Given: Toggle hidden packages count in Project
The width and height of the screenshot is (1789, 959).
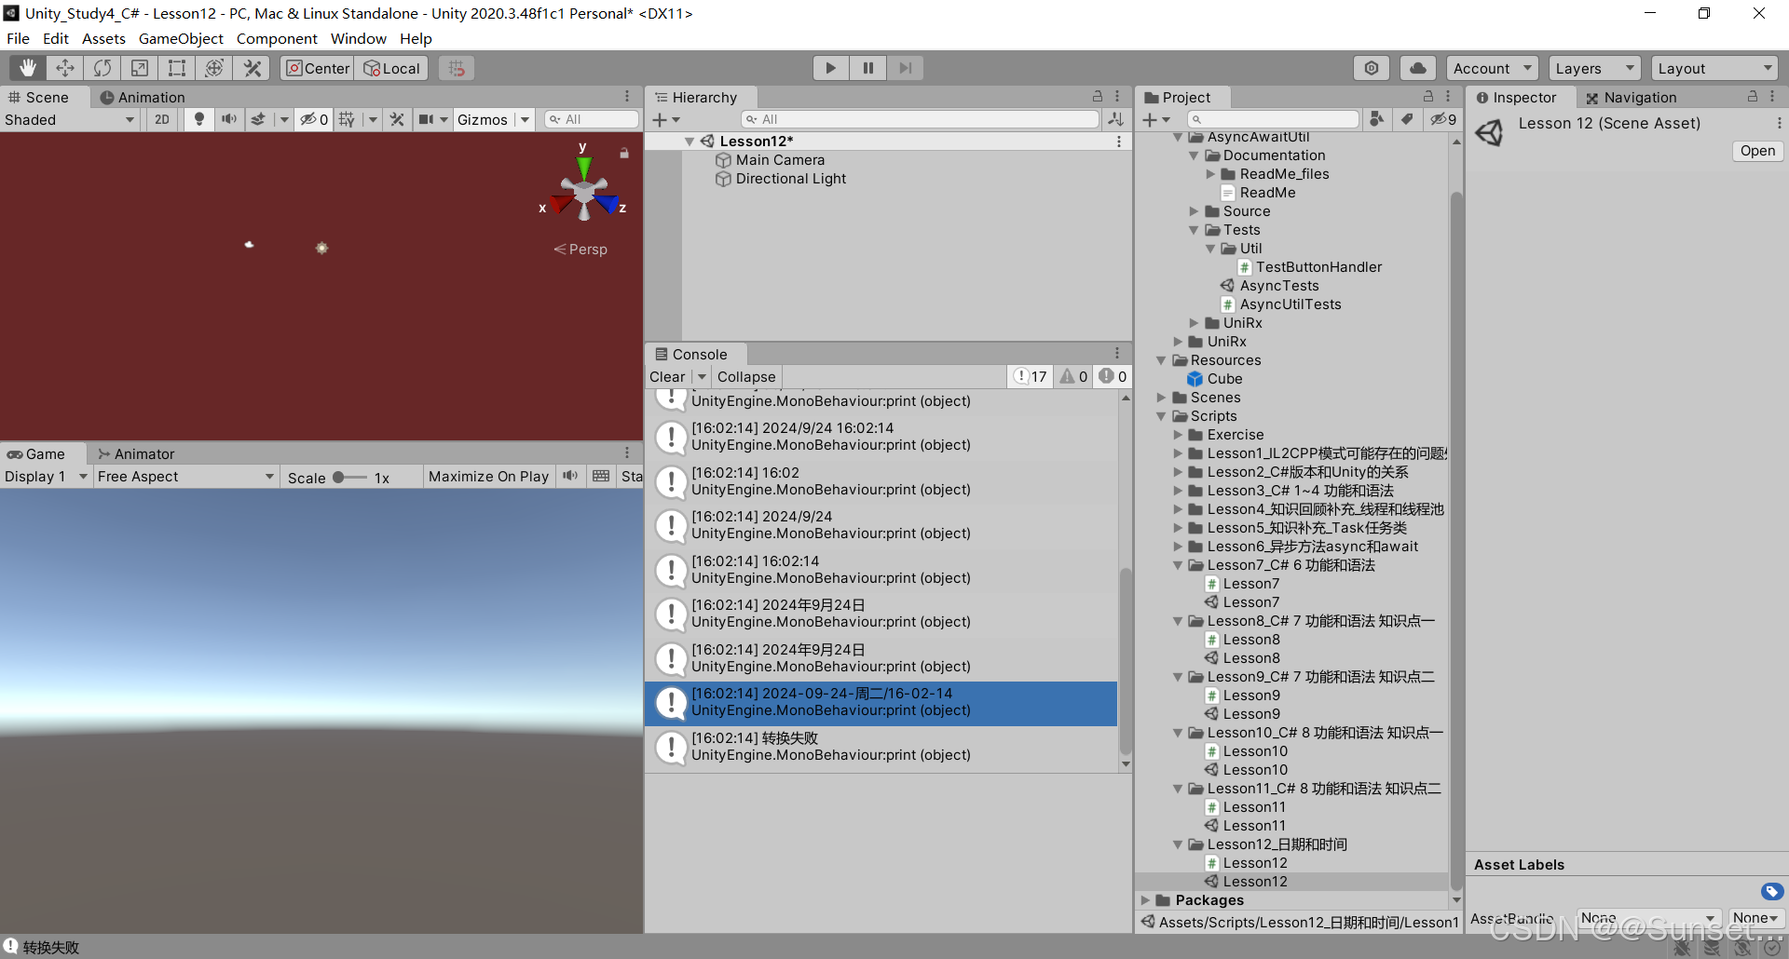Looking at the screenshot, I should 1443,119.
